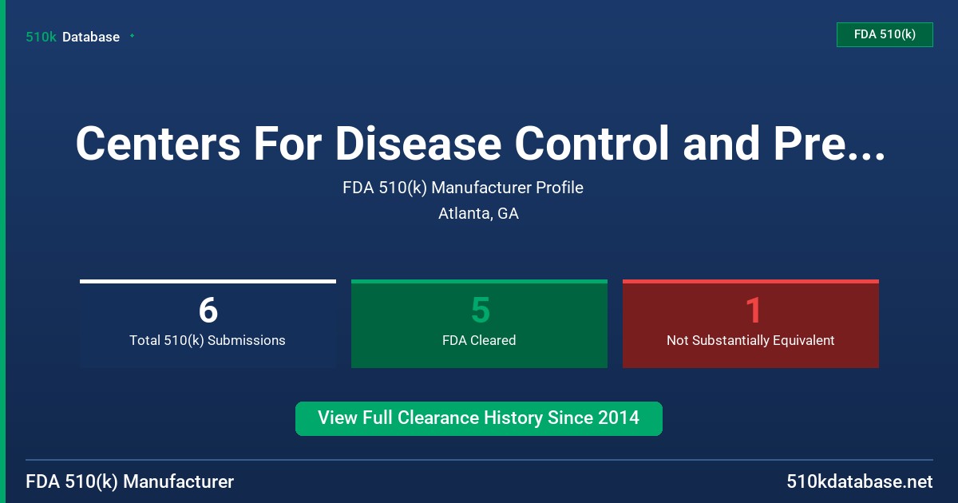958x503 pixels.
Task: Click the 510k Database logo text
Action: [x=73, y=37]
